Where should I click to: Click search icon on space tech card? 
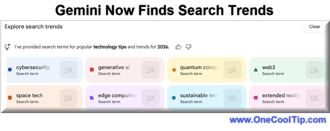tap(69, 98)
